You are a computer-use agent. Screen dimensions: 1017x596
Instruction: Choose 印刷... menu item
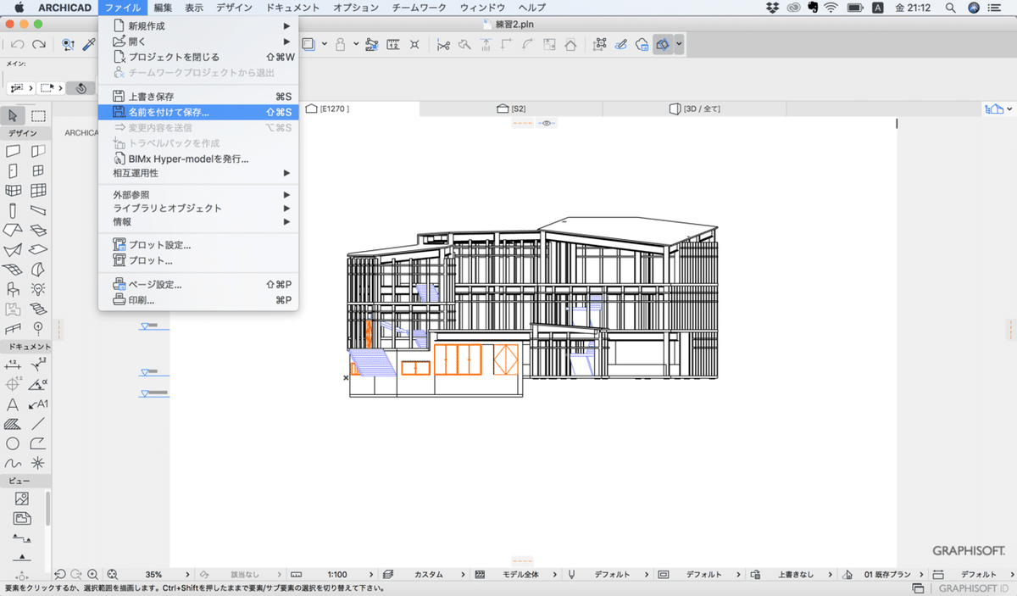pyautogui.click(x=198, y=300)
